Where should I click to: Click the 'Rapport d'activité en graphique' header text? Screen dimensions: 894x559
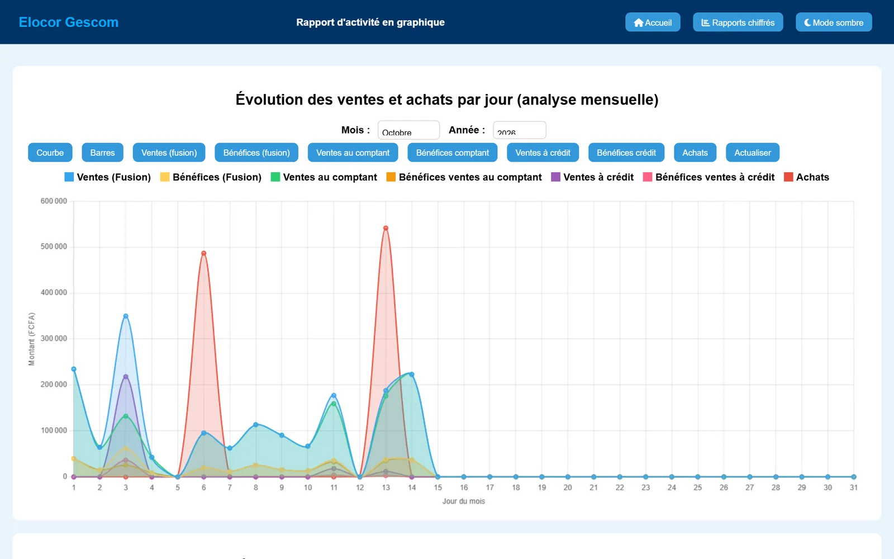370,22
